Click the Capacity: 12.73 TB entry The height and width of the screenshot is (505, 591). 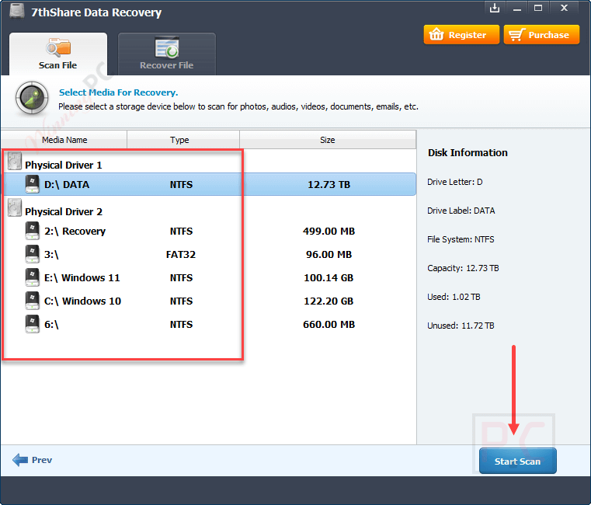(463, 268)
